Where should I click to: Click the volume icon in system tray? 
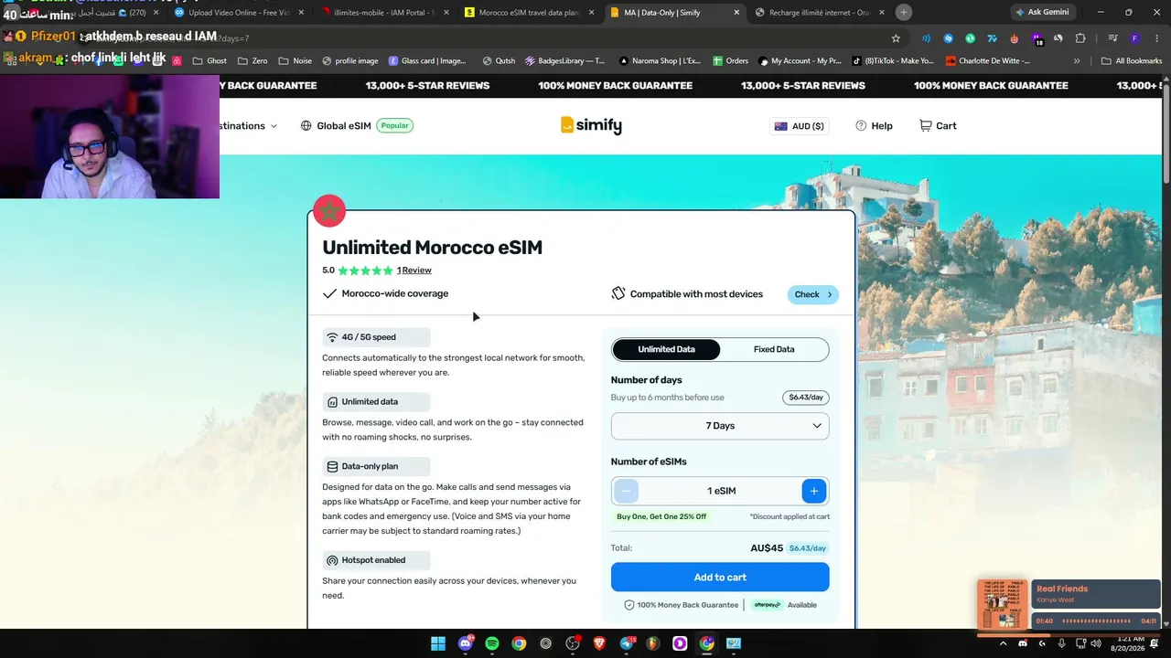click(1096, 643)
